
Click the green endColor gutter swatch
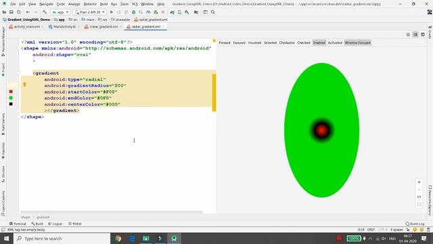11,98
